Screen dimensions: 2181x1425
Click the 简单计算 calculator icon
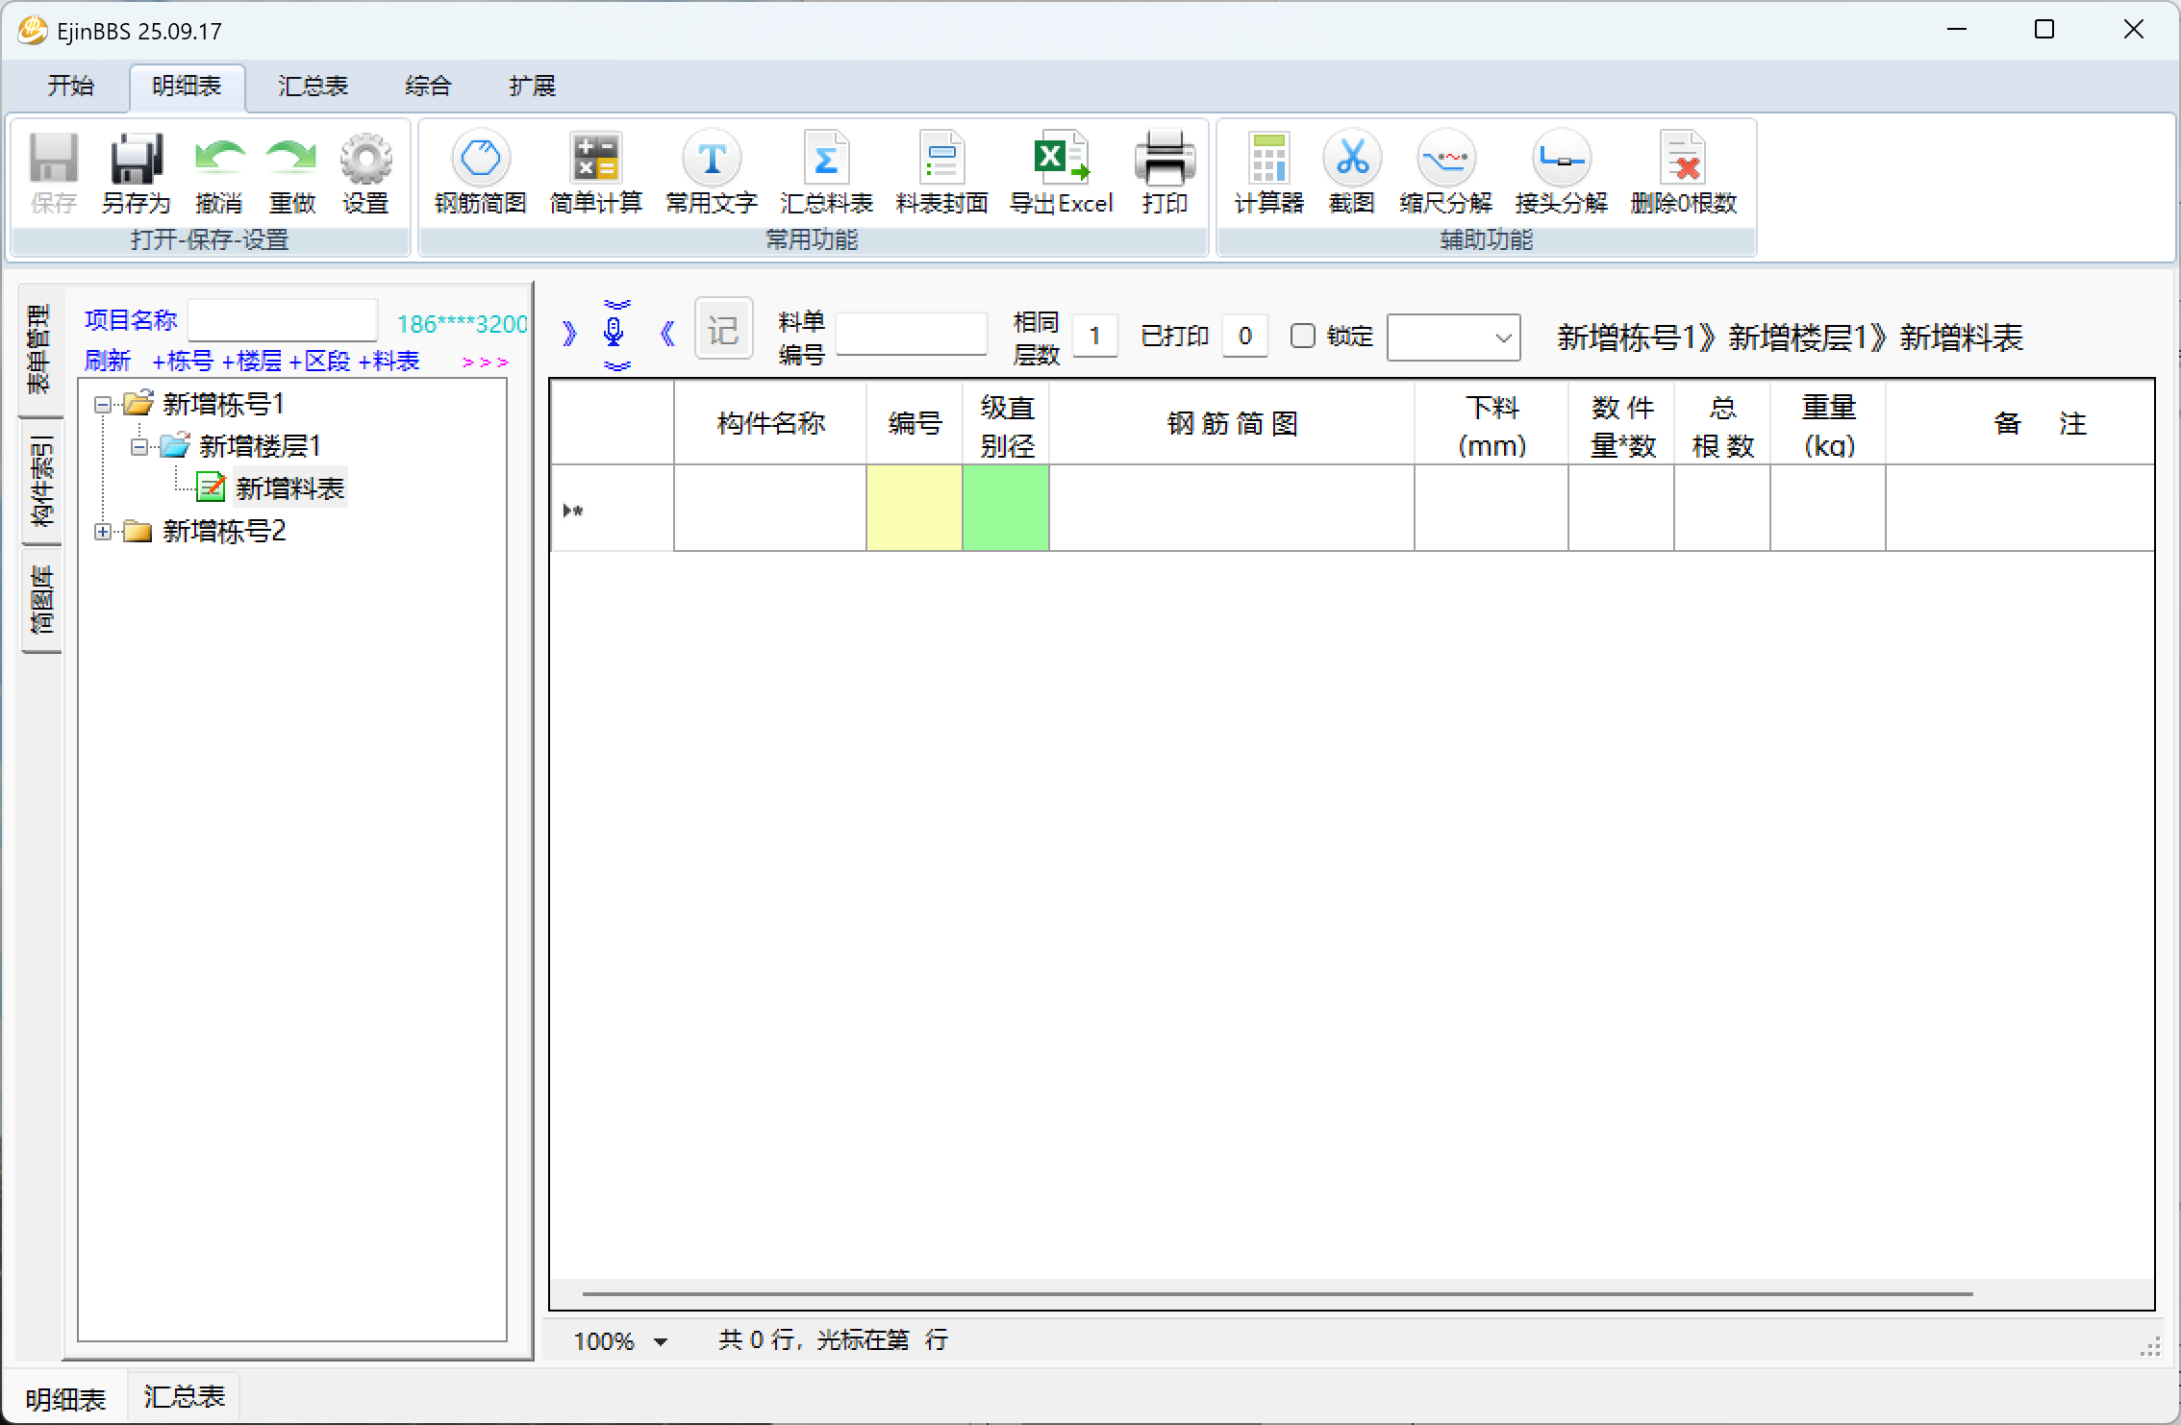(595, 160)
